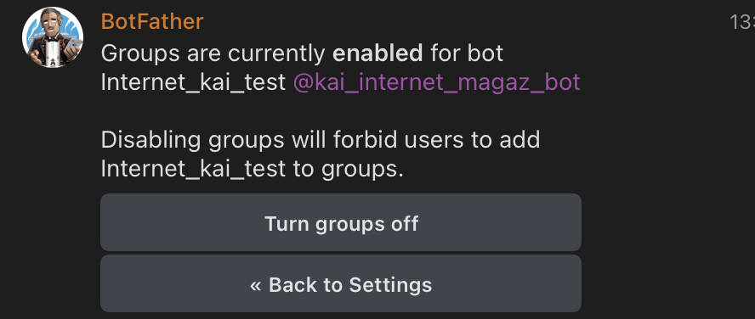Click the message timestamp
Viewport: 755px width, 319px height.
(742, 22)
